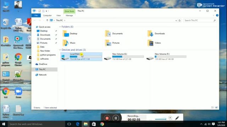Refresh the This PC view

(180, 20)
